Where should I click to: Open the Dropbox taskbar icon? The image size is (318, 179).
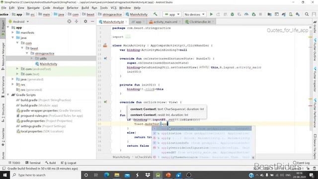point(148,175)
